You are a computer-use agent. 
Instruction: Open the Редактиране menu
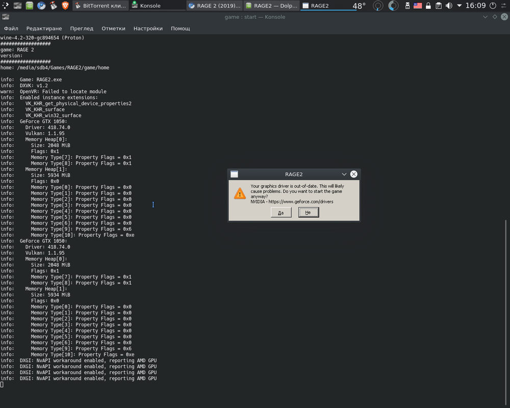pos(44,29)
